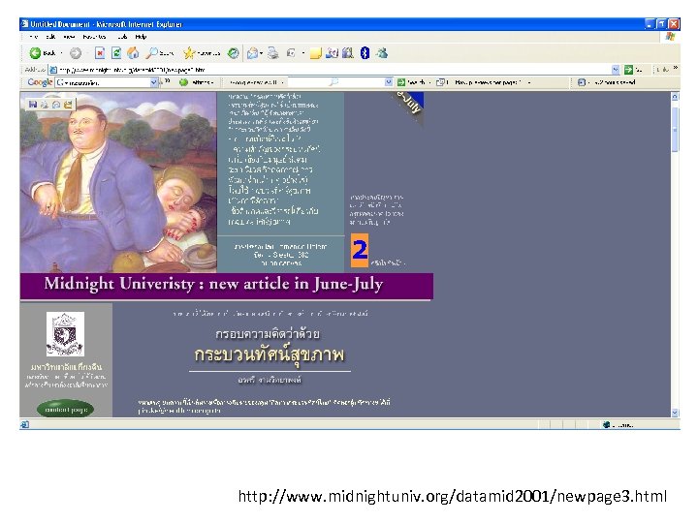Open the second toolbar search field dropdown

388,82
